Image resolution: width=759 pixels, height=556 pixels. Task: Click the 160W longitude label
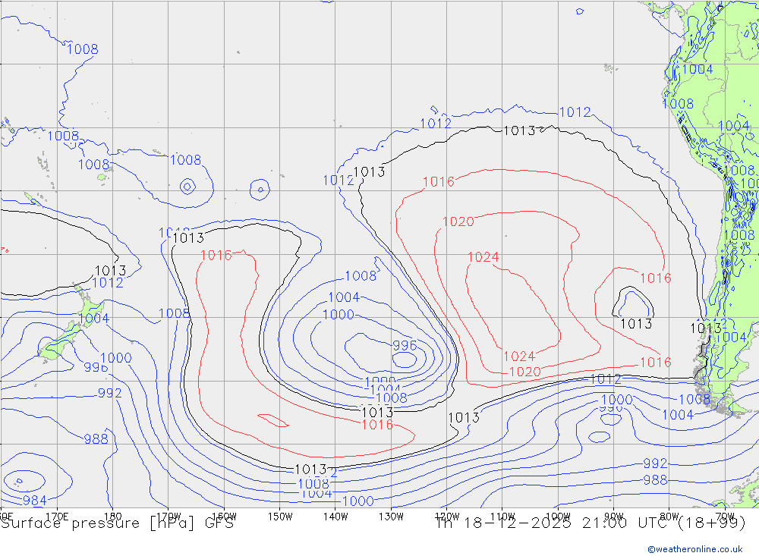pyautogui.click(x=224, y=516)
